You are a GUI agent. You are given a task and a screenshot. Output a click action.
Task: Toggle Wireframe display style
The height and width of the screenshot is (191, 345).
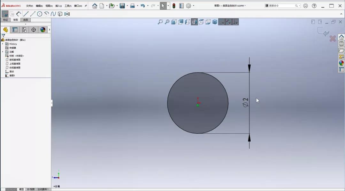[x=201, y=22]
